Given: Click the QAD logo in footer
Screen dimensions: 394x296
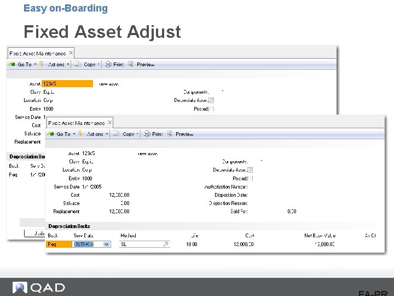Looking at the screenshot, I should [39, 287].
